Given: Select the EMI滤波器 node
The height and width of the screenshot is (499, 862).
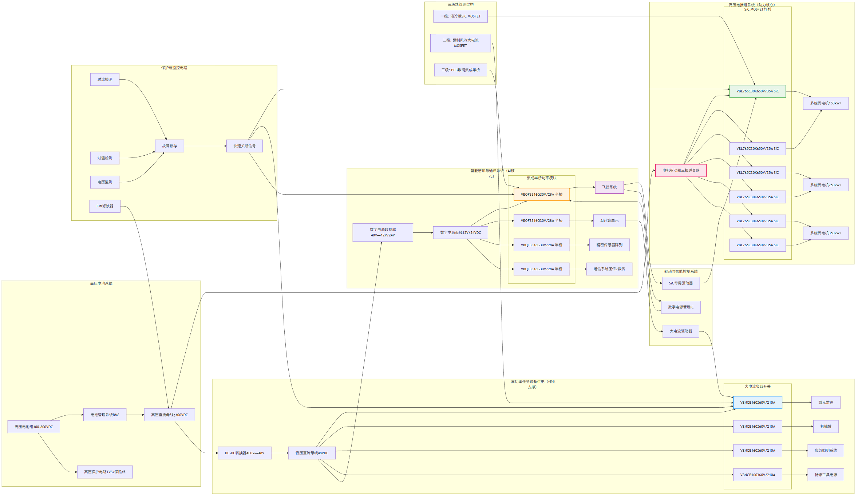Looking at the screenshot, I should 105,206.
